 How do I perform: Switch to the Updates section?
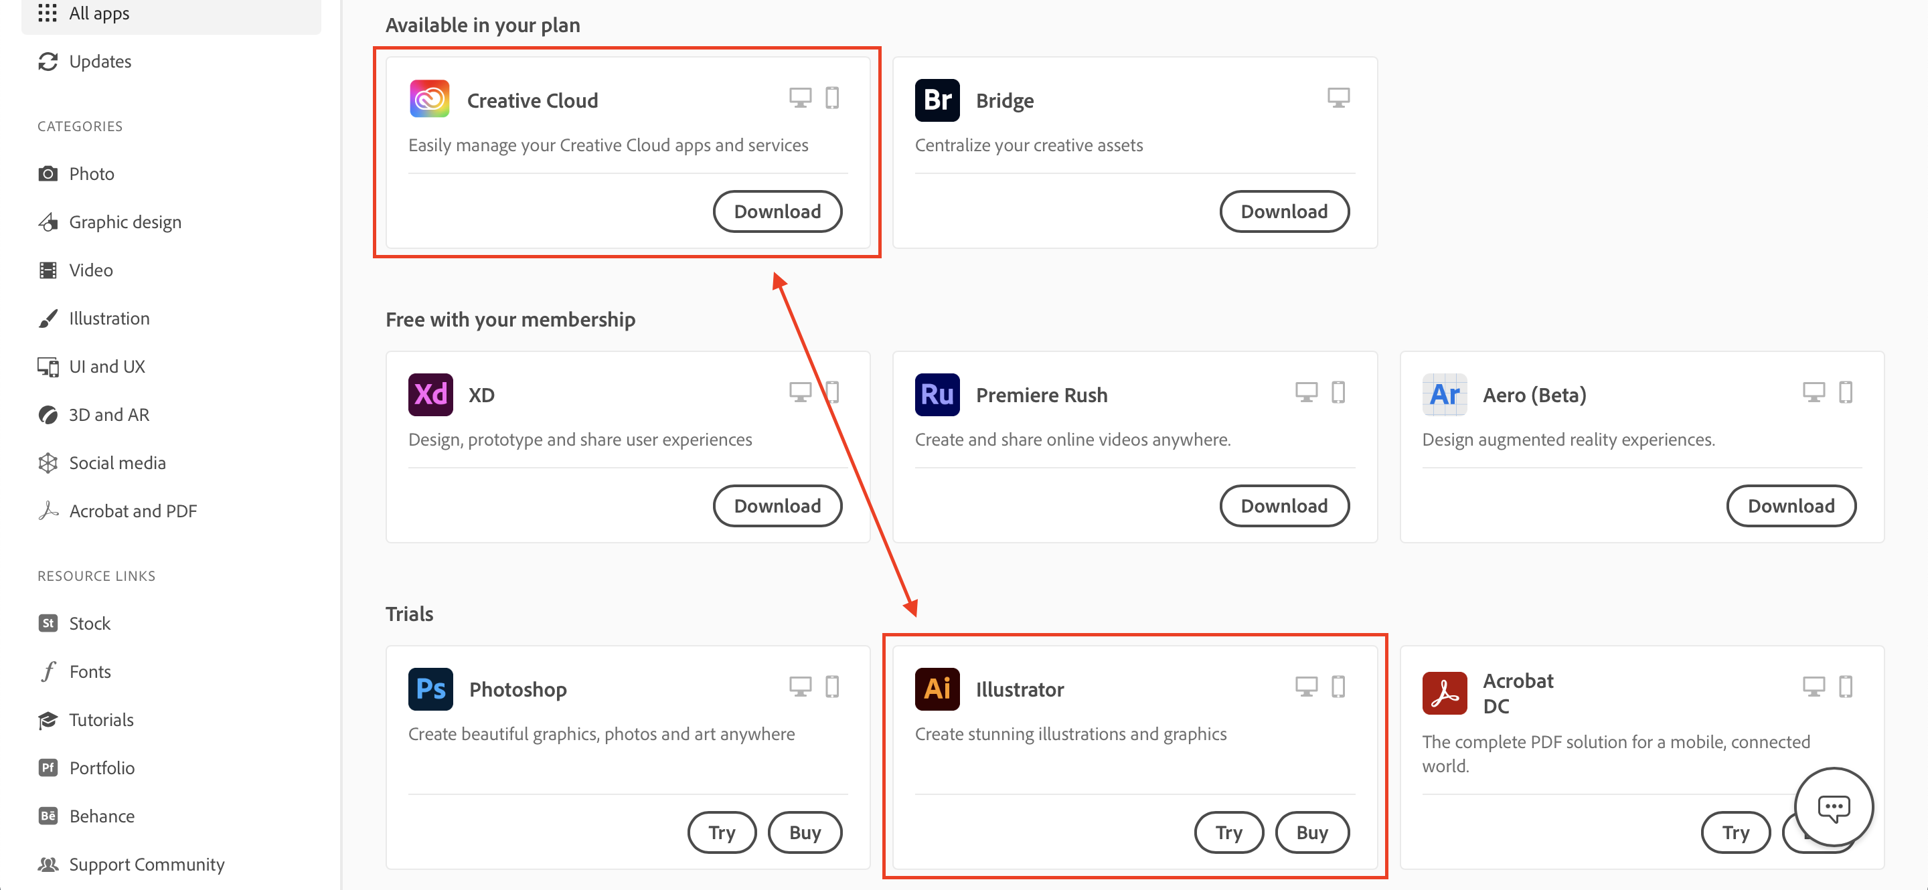coord(100,62)
